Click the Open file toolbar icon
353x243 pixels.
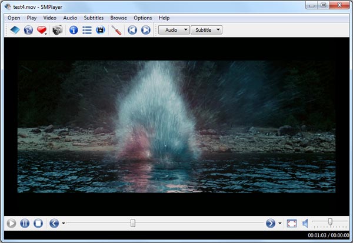click(14, 30)
